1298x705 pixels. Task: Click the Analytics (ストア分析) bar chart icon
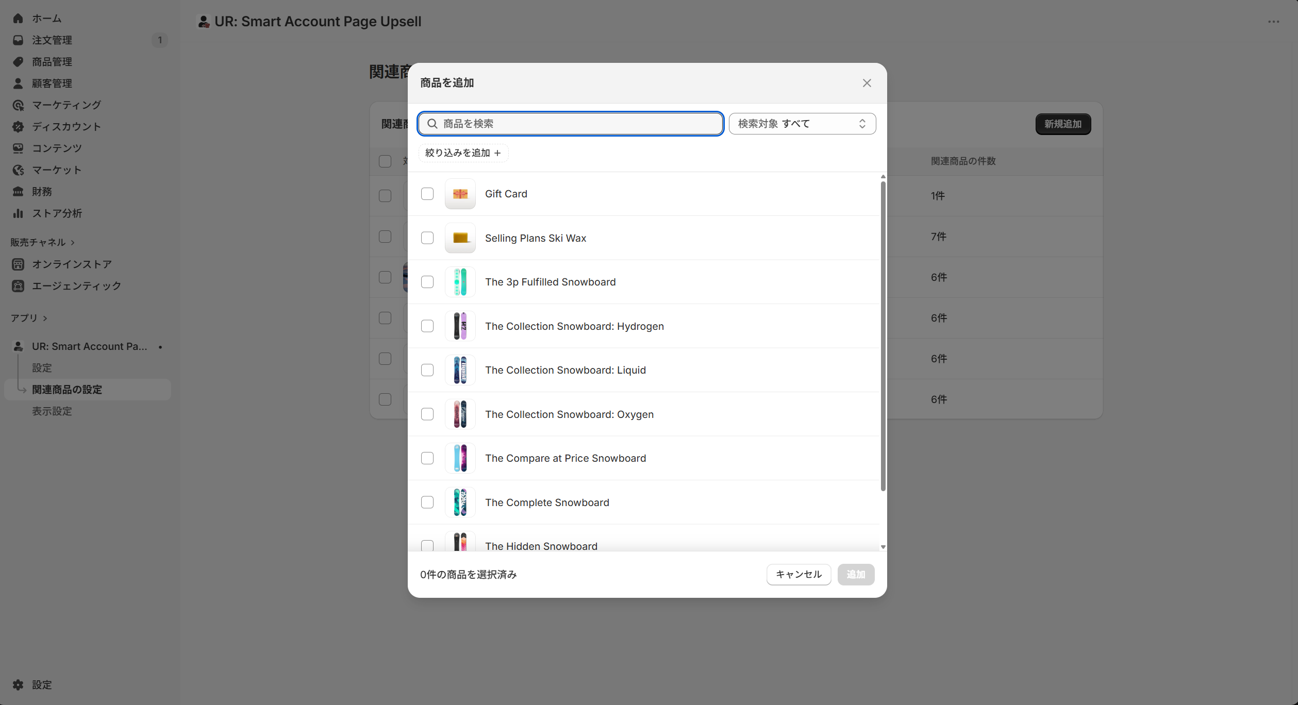(18, 213)
